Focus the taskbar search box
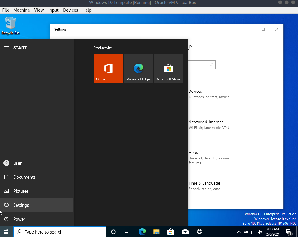The width and height of the screenshot is (298, 237). click(x=60, y=232)
